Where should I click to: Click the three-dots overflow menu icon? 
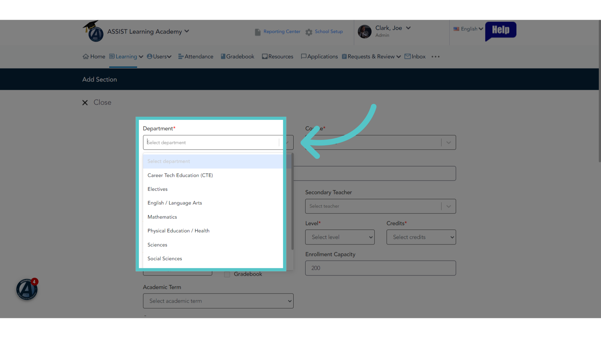click(435, 57)
